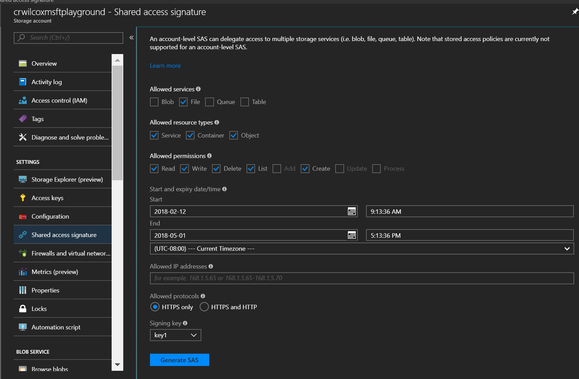Click the Search (Ctrl+/) field
This screenshot has height=379, width=579.
click(x=68, y=38)
